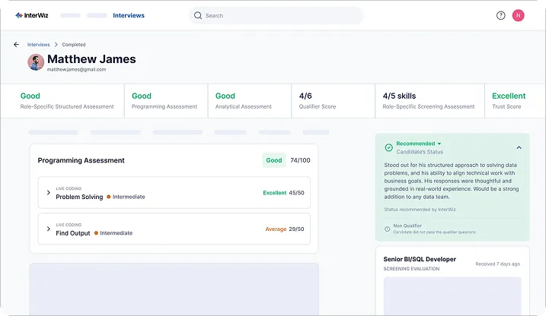Click the 74/100 score

300,160
